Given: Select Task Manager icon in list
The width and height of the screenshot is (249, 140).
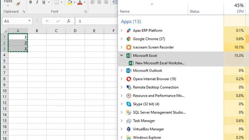Looking at the screenshot, I should tap(129, 121).
